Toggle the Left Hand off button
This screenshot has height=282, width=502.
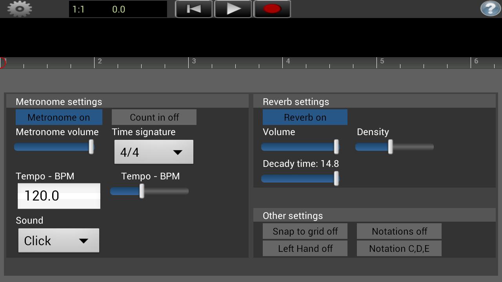[305, 248]
